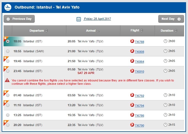Click the warning triangle icon in error message

pos(7,80)
